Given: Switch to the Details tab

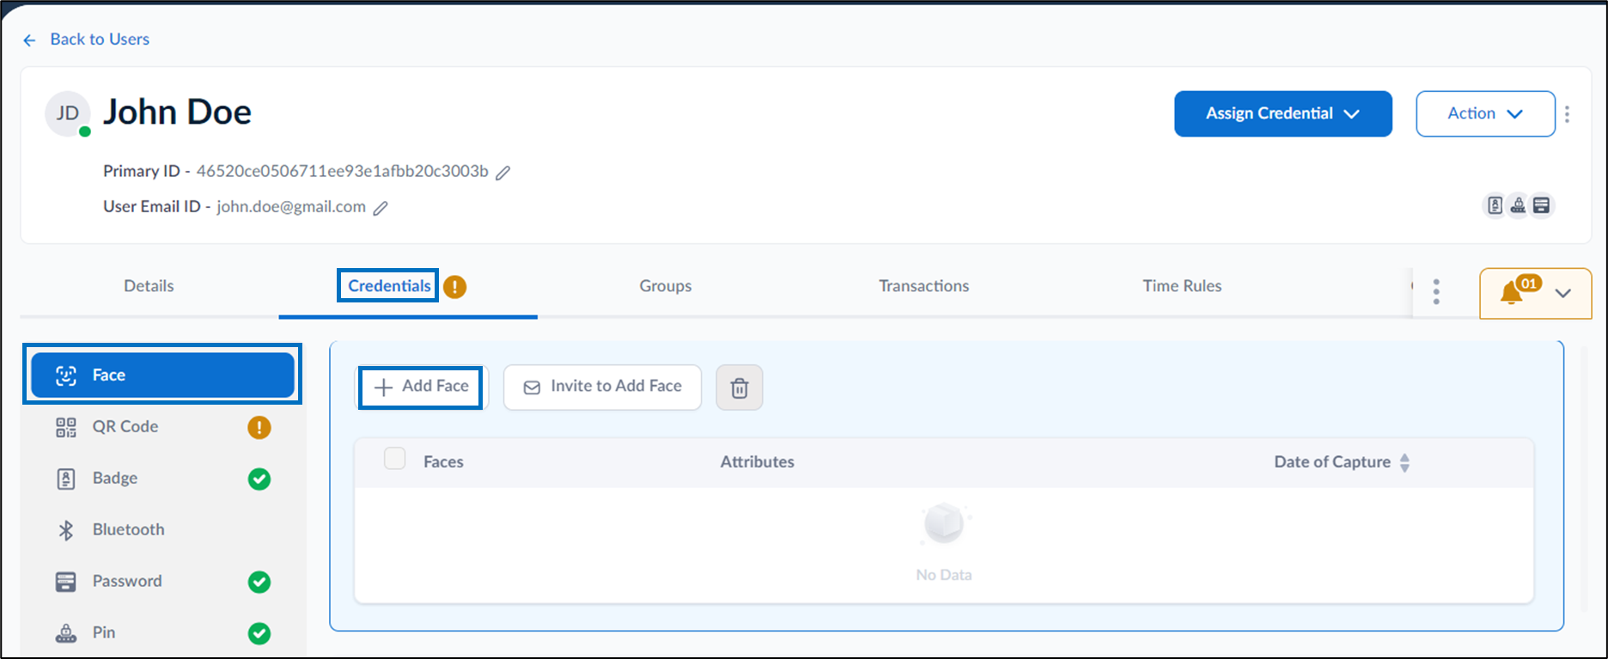Looking at the screenshot, I should click(x=149, y=286).
